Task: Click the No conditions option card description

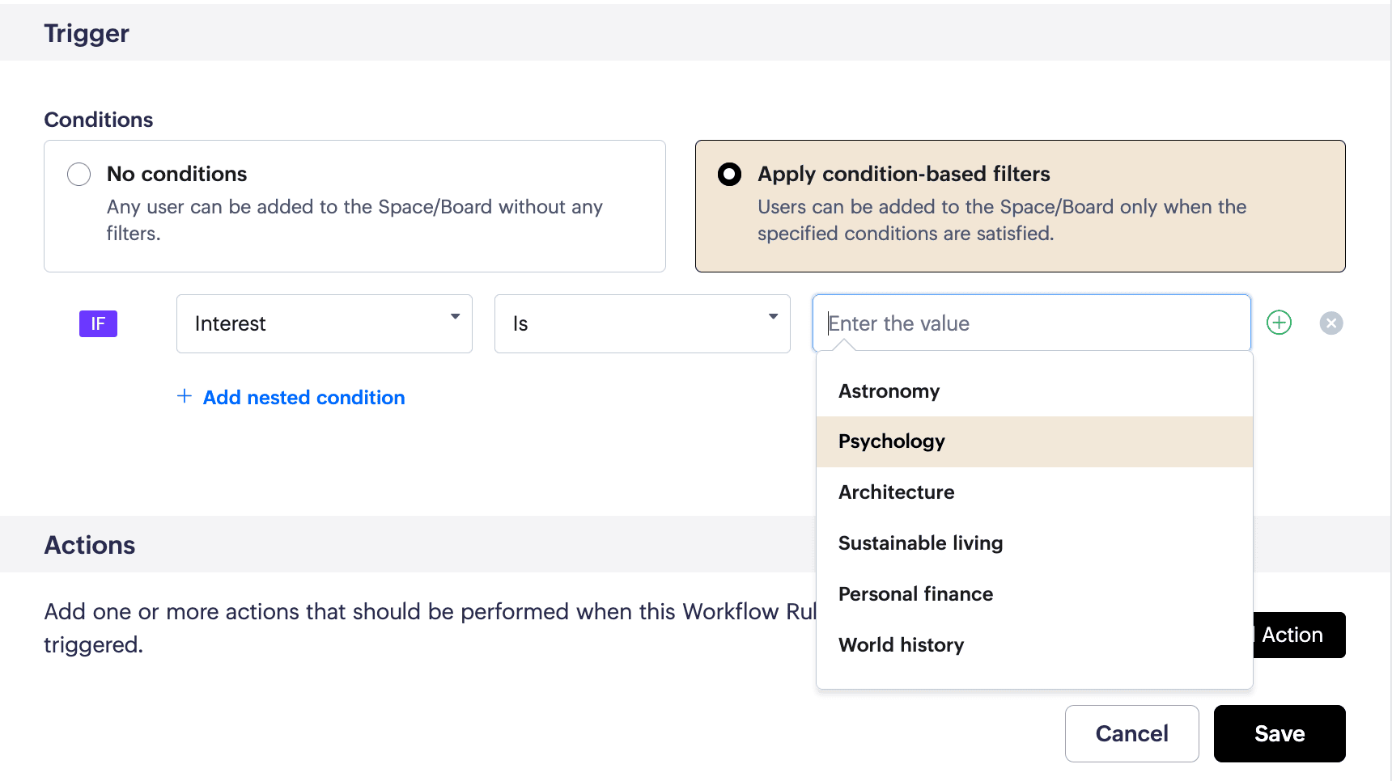Action: pyautogui.click(x=354, y=219)
